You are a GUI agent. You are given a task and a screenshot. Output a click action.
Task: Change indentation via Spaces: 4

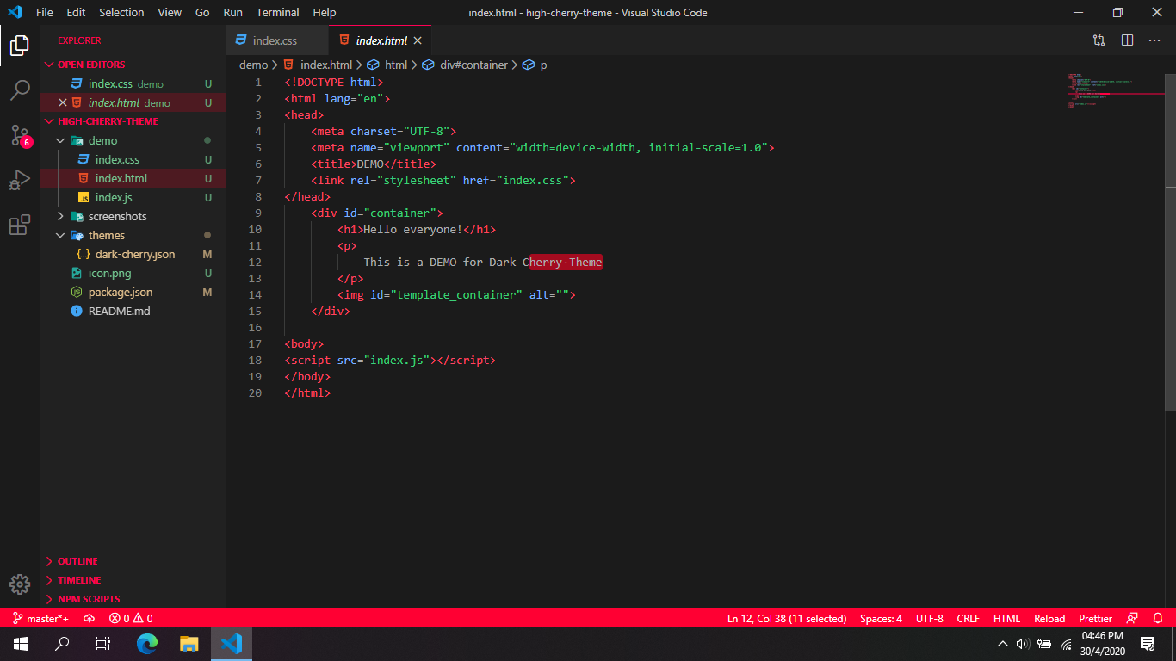tap(881, 618)
